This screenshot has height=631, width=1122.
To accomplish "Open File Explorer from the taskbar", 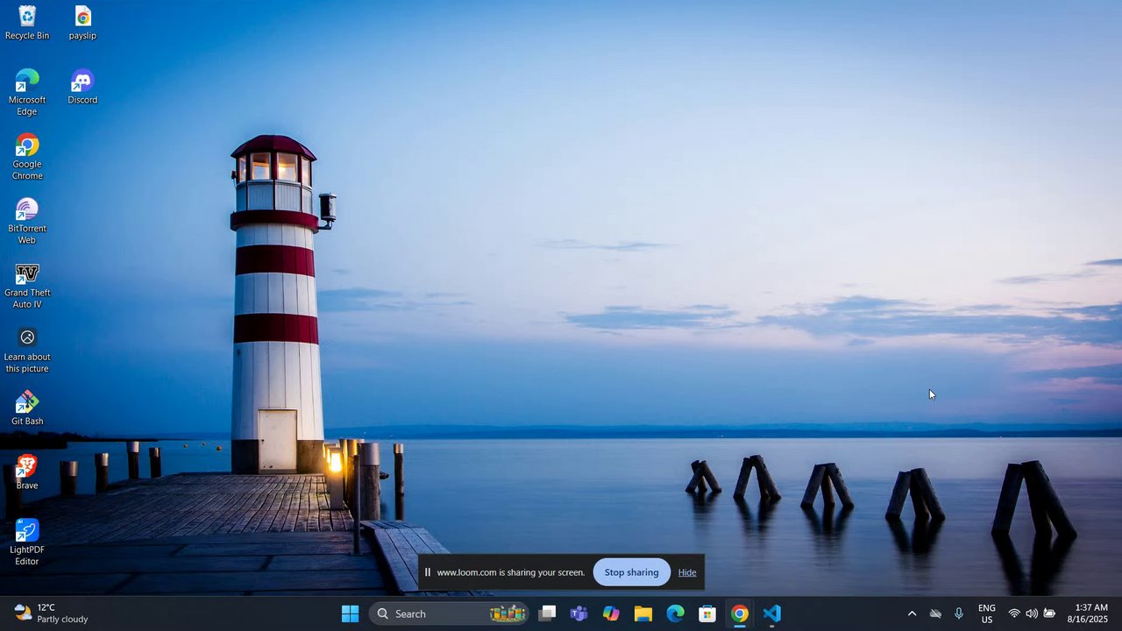I will click(x=643, y=613).
